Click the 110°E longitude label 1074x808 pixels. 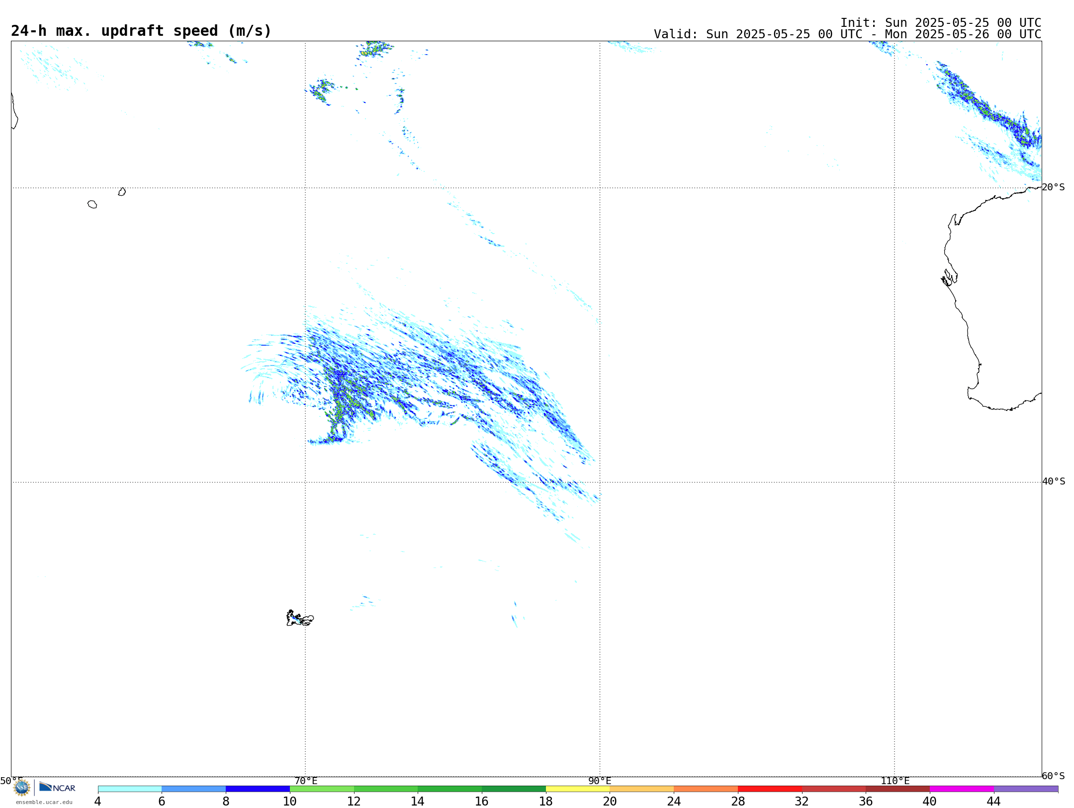tap(895, 781)
